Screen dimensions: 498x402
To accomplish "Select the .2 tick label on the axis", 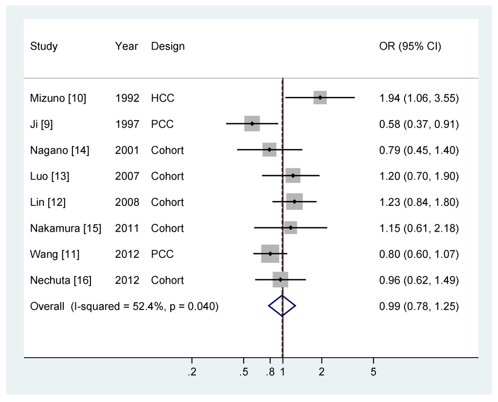I will pos(192,372).
